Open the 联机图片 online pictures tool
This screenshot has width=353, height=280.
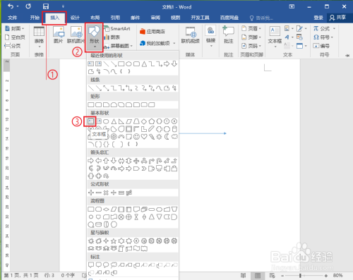pyautogui.click(x=76, y=35)
